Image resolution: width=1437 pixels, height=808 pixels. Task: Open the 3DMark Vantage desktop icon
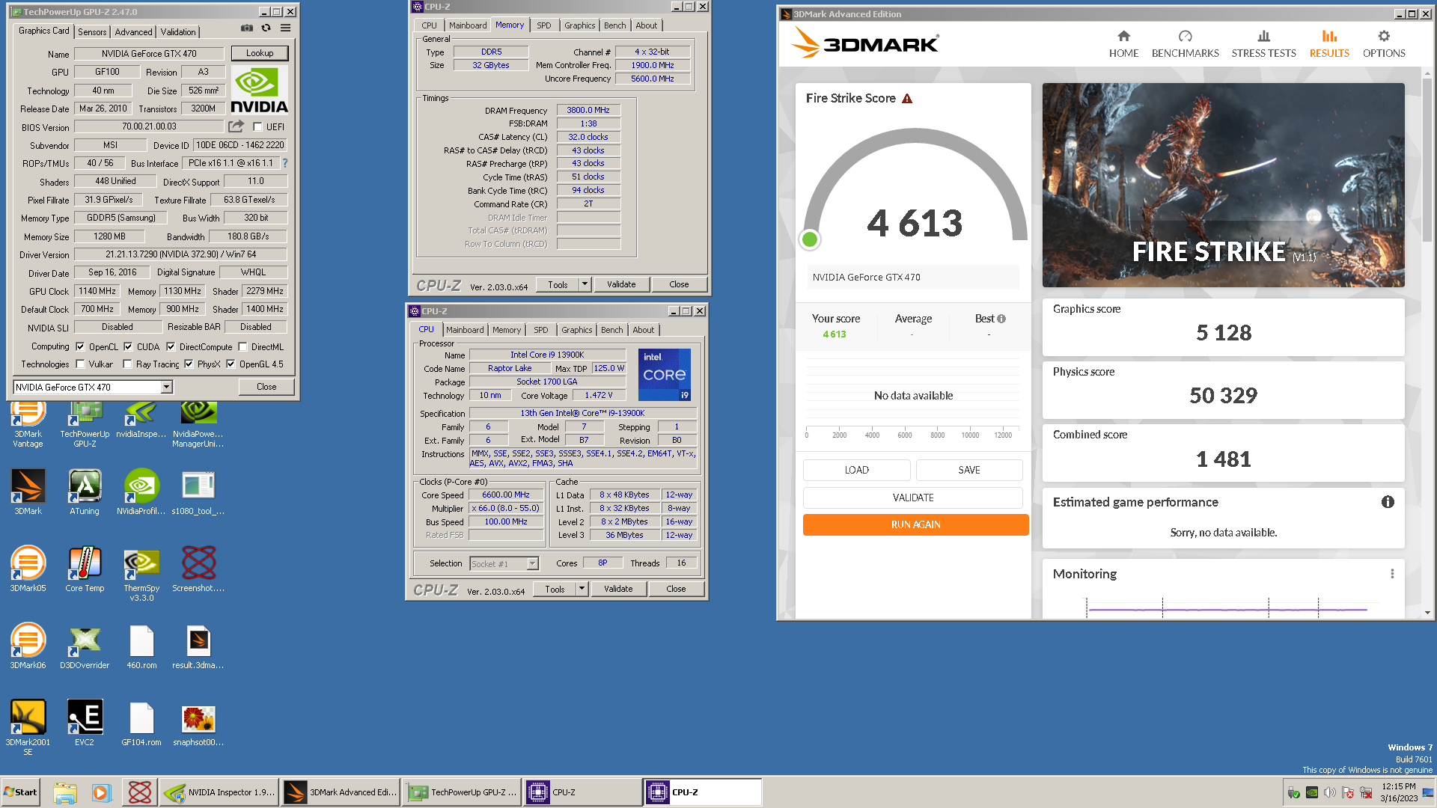[x=28, y=425]
